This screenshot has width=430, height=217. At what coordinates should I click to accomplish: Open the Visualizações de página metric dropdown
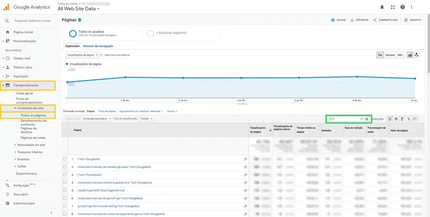coord(83,55)
